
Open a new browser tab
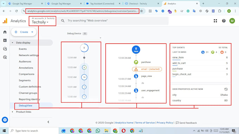pyautogui.click(x=203, y=4)
